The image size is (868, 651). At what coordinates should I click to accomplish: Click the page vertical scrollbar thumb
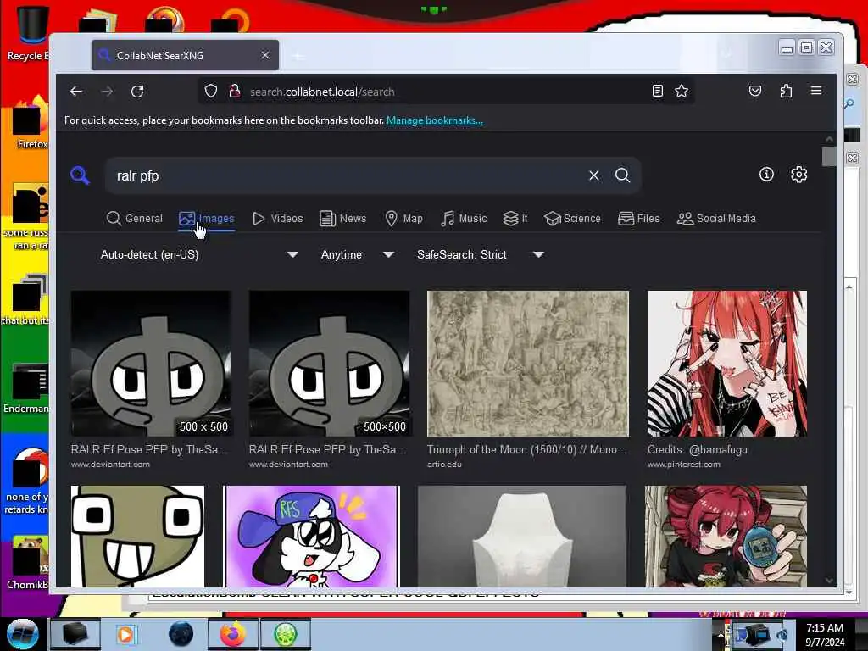pyautogui.click(x=829, y=156)
